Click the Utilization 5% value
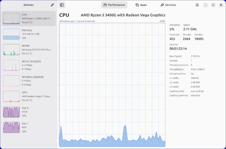Screen dimensions: 226x149 click(x=172, y=29)
